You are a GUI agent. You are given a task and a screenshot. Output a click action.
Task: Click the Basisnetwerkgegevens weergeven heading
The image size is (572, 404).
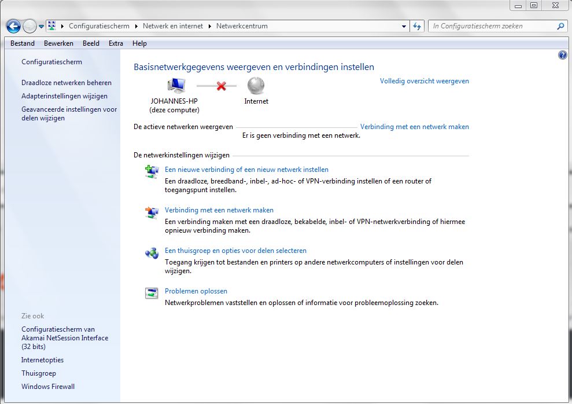[254, 67]
